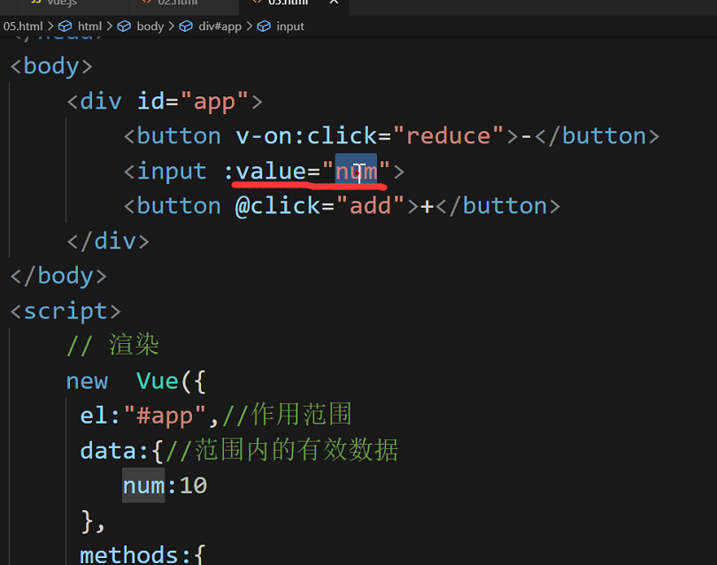Select the body breadcrumb segment
The width and height of the screenshot is (717, 565).
click(x=150, y=26)
